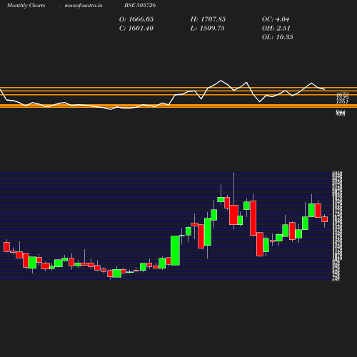
Task: Select the open value 'O: 1666.05'
Action: [x=136, y=19]
